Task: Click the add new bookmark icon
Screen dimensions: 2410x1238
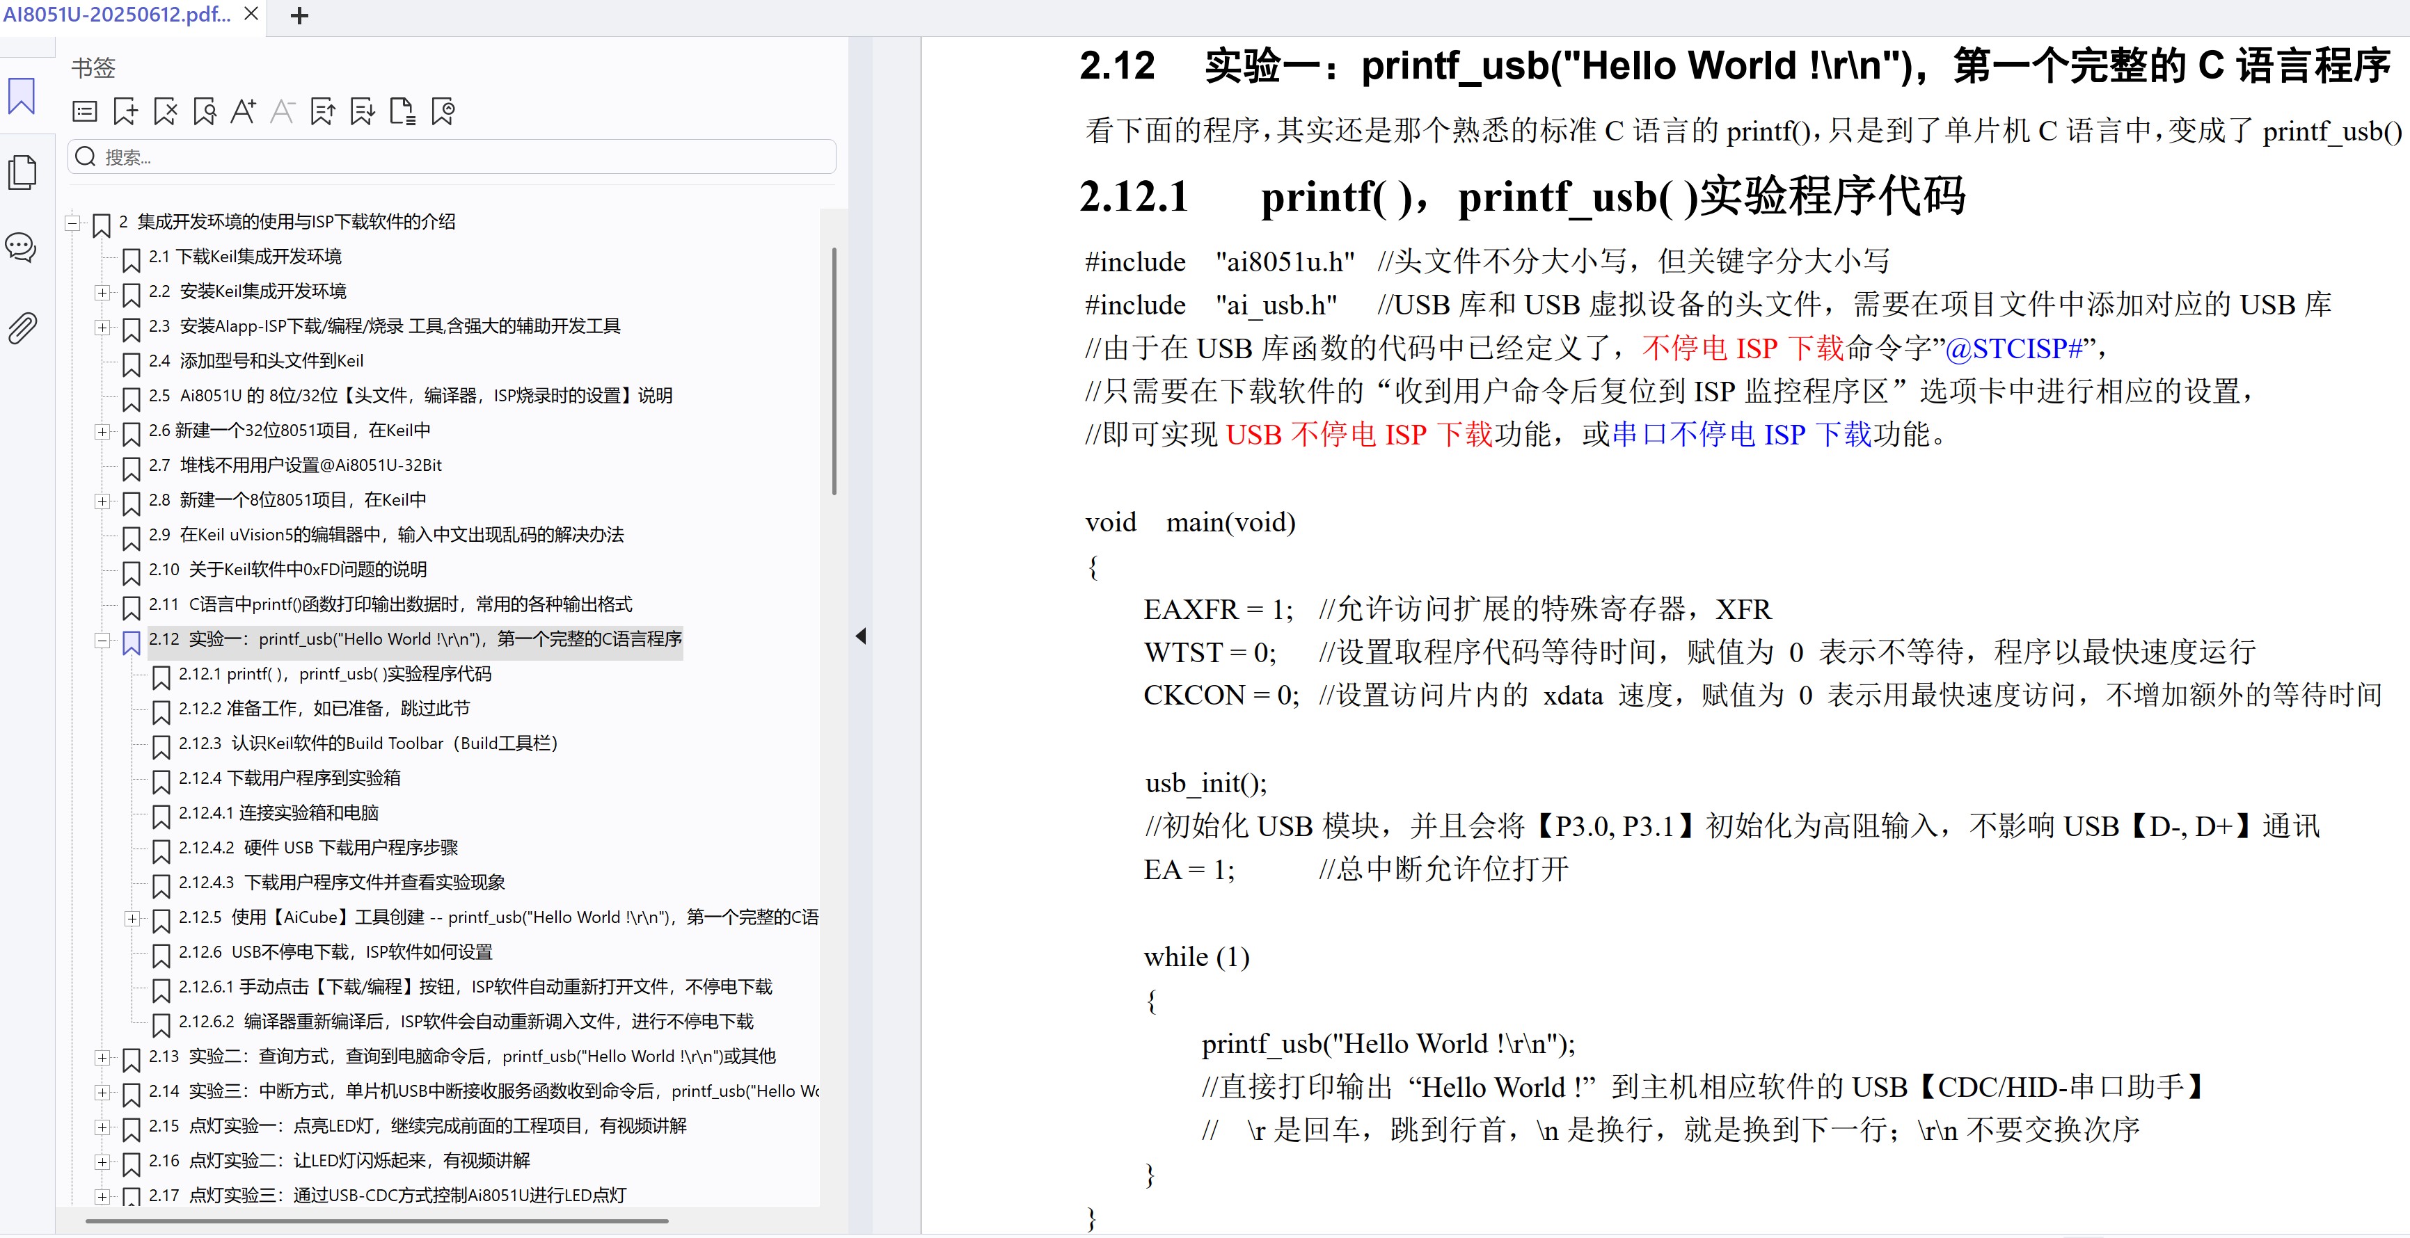Action: (x=125, y=112)
